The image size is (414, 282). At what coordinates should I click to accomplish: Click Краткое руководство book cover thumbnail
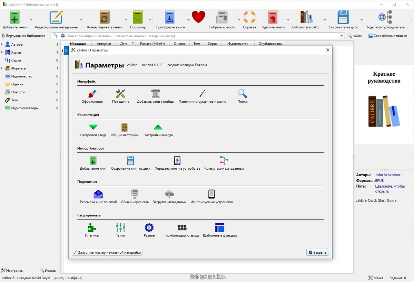coord(384,105)
